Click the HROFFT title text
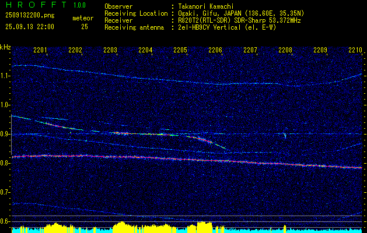The width and height of the screenshot is (367, 233). 36,5
